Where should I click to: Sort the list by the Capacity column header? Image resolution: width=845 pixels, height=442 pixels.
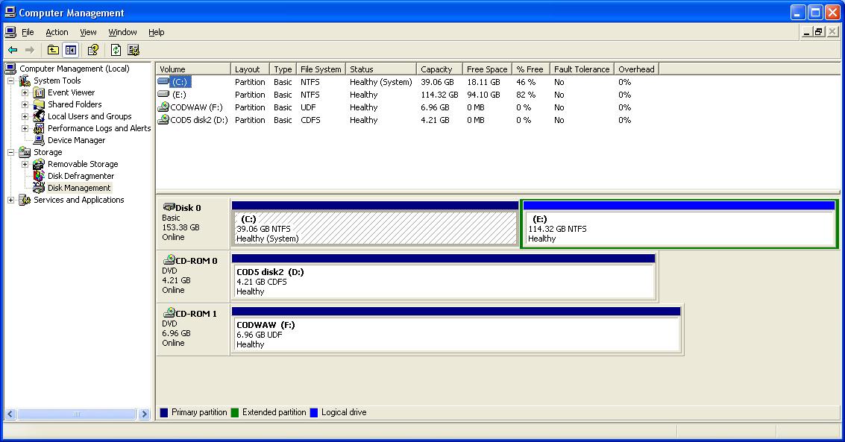pos(436,69)
